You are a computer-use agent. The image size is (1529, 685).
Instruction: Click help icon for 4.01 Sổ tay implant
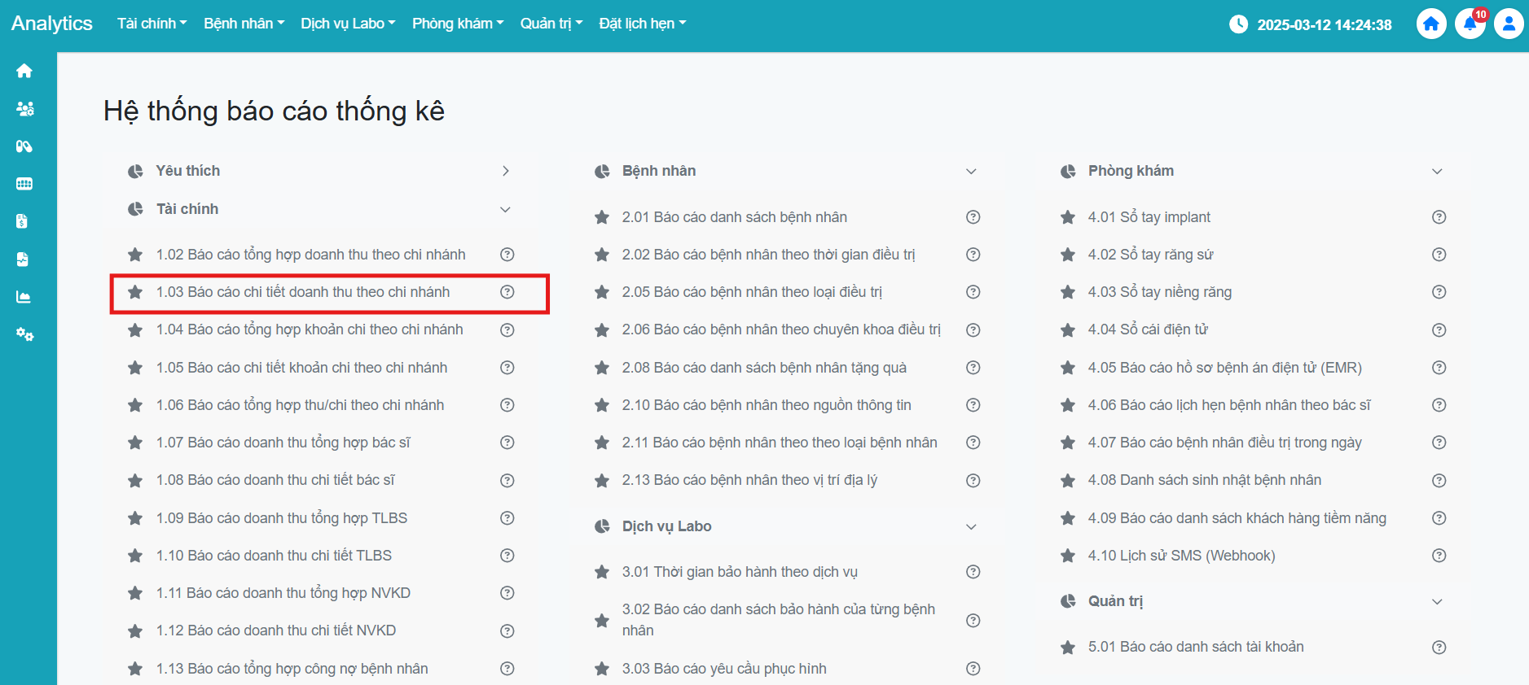click(x=1439, y=217)
